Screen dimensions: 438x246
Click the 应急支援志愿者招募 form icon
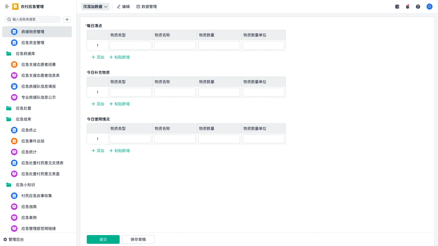pyautogui.click(x=14, y=65)
